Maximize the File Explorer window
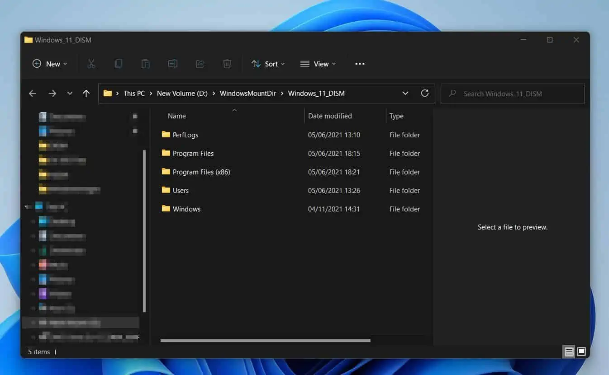The width and height of the screenshot is (609, 375). coord(550,40)
